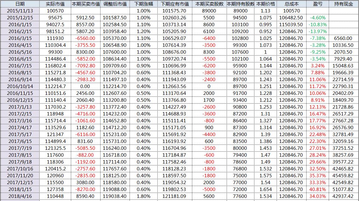Click the 0.60% growth cell for 2016/8/15

[x=144, y=73]
